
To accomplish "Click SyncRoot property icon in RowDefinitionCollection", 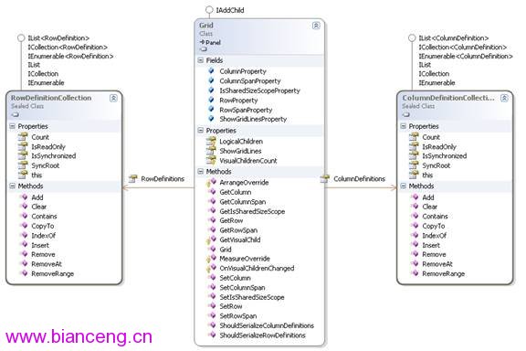I will tap(23, 165).
